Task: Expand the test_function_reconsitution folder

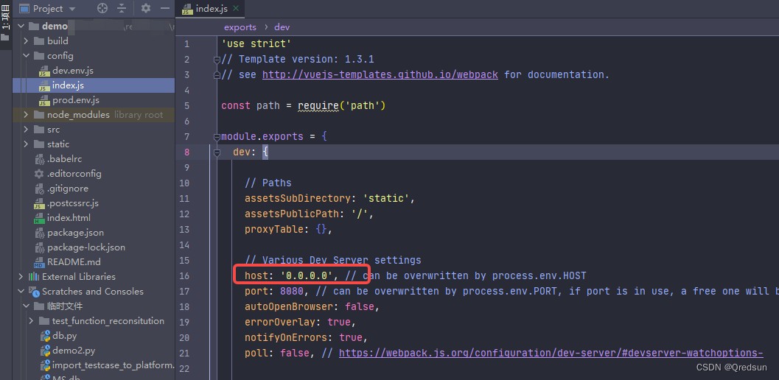Action: click(x=31, y=321)
